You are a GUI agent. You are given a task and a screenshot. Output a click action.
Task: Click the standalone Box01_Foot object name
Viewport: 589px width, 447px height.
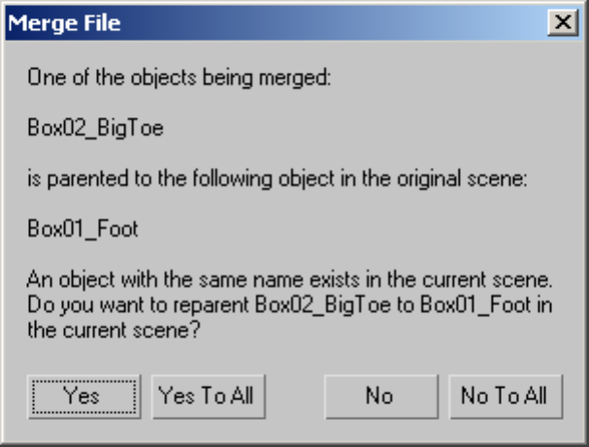[83, 230]
